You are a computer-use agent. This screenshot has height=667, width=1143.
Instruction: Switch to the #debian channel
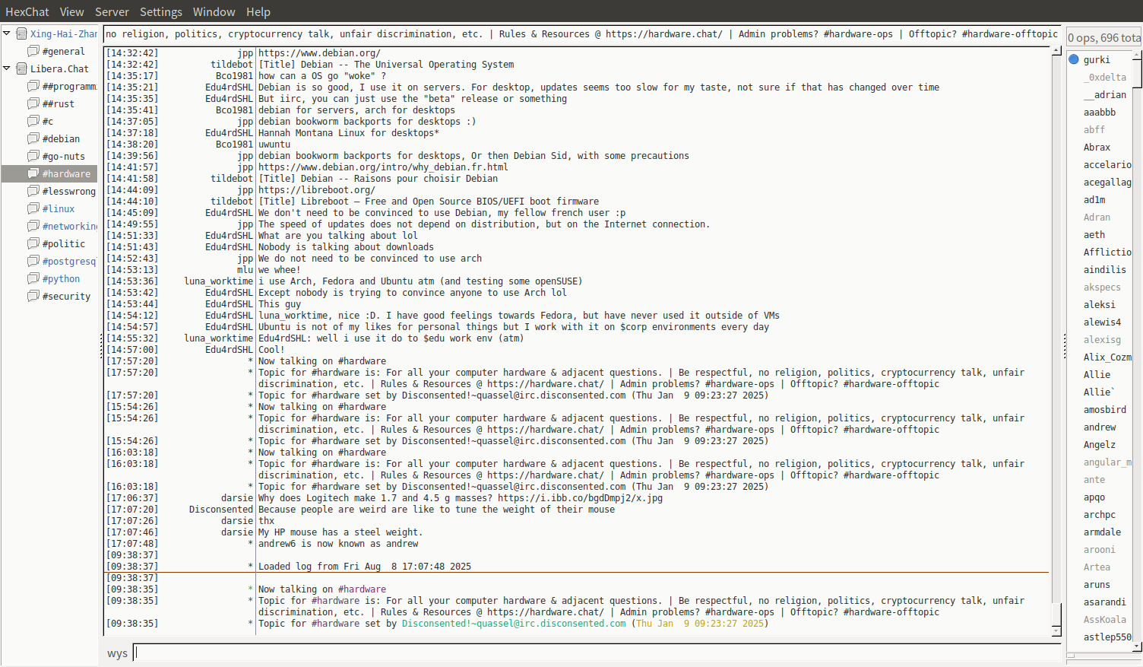[x=61, y=138]
